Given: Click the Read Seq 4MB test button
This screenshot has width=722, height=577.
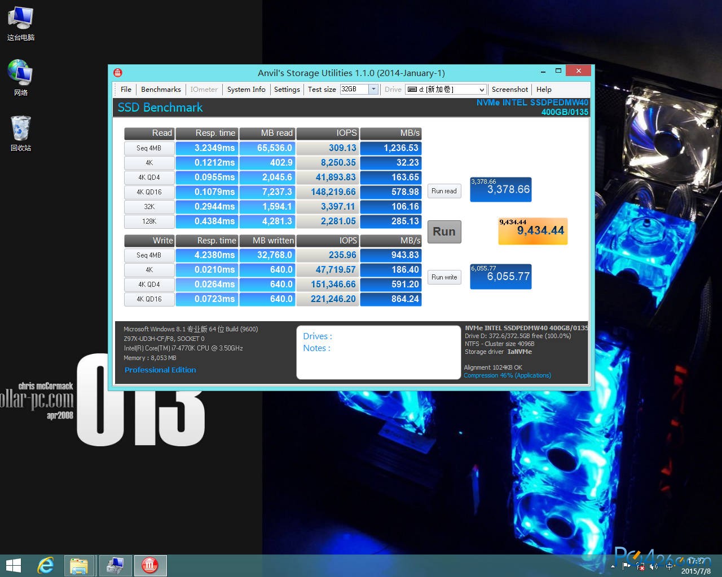Looking at the screenshot, I should (149, 148).
